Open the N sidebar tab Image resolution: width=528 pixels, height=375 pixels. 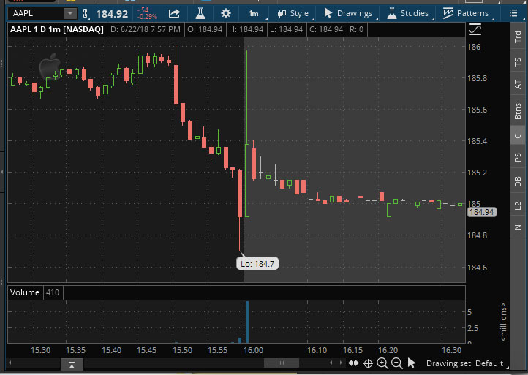click(x=518, y=227)
